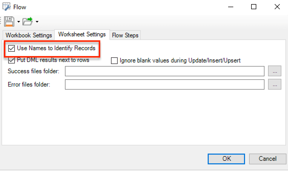Expand the dropdown arrow beside the open folder icon
This screenshot has height=171, width=288.
[x=37, y=22]
